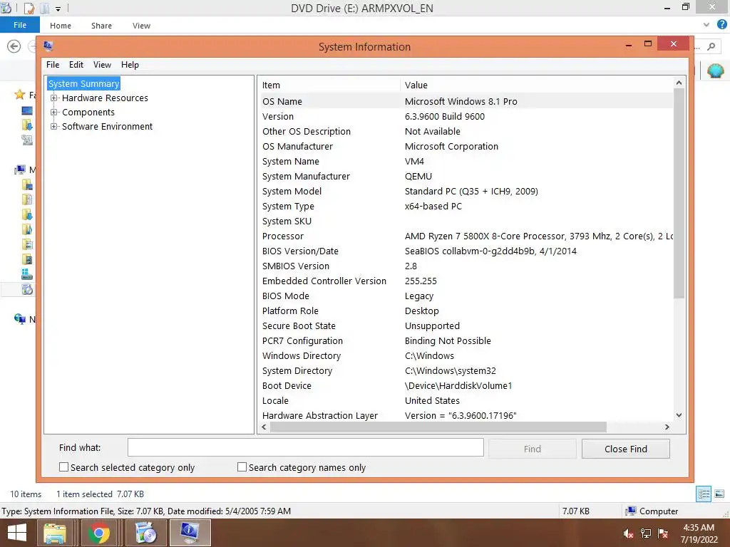
Task: Expand Software Environment tree node
Action: point(54,127)
